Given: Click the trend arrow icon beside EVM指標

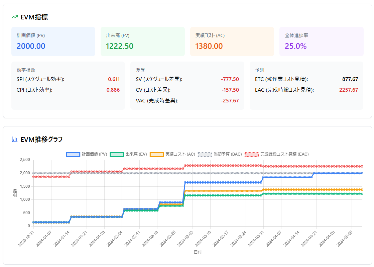Looking at the screenshot, I should pos(14,17).
